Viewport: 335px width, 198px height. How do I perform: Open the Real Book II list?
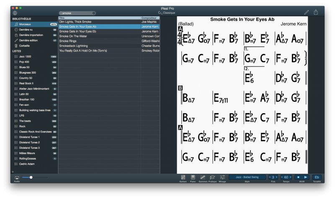[x=34, y=83]
